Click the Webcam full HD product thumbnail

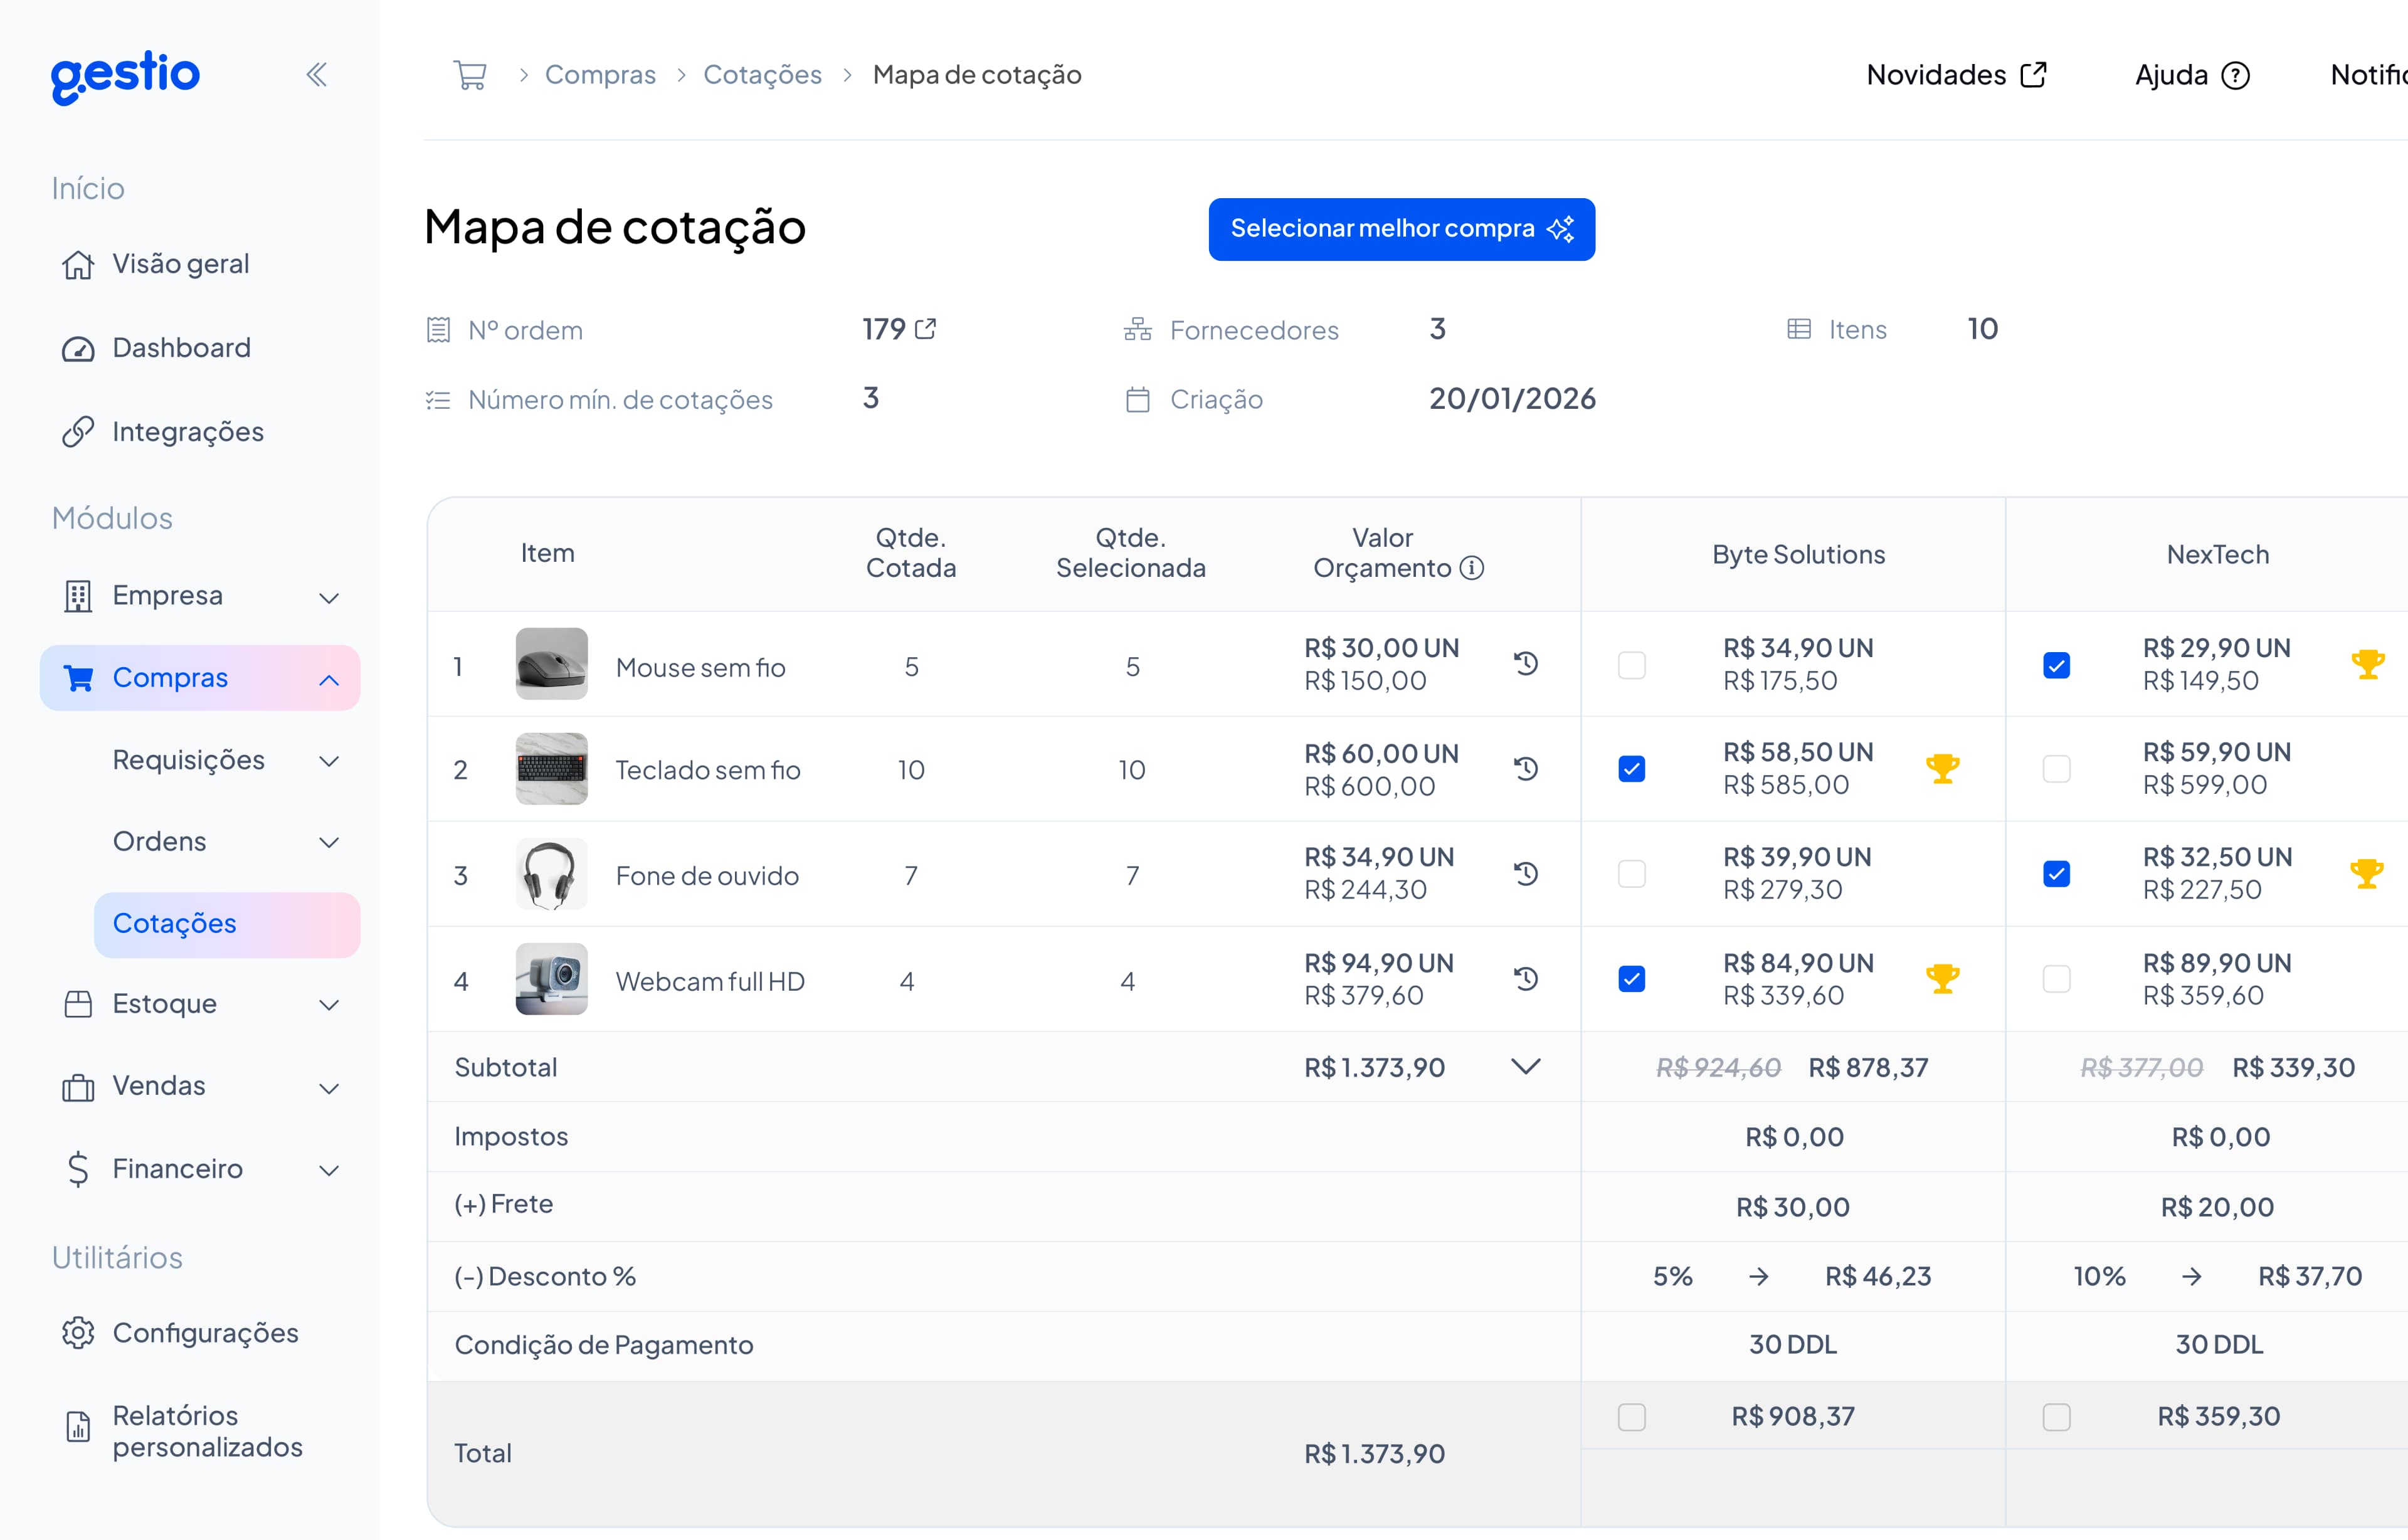(x=550, y=979)
